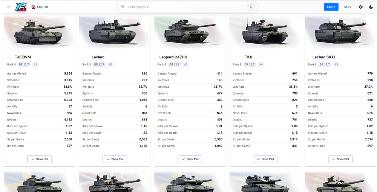
Task: Click BR 12.7 chip on T-80BVM card
Action: [24, 64]
